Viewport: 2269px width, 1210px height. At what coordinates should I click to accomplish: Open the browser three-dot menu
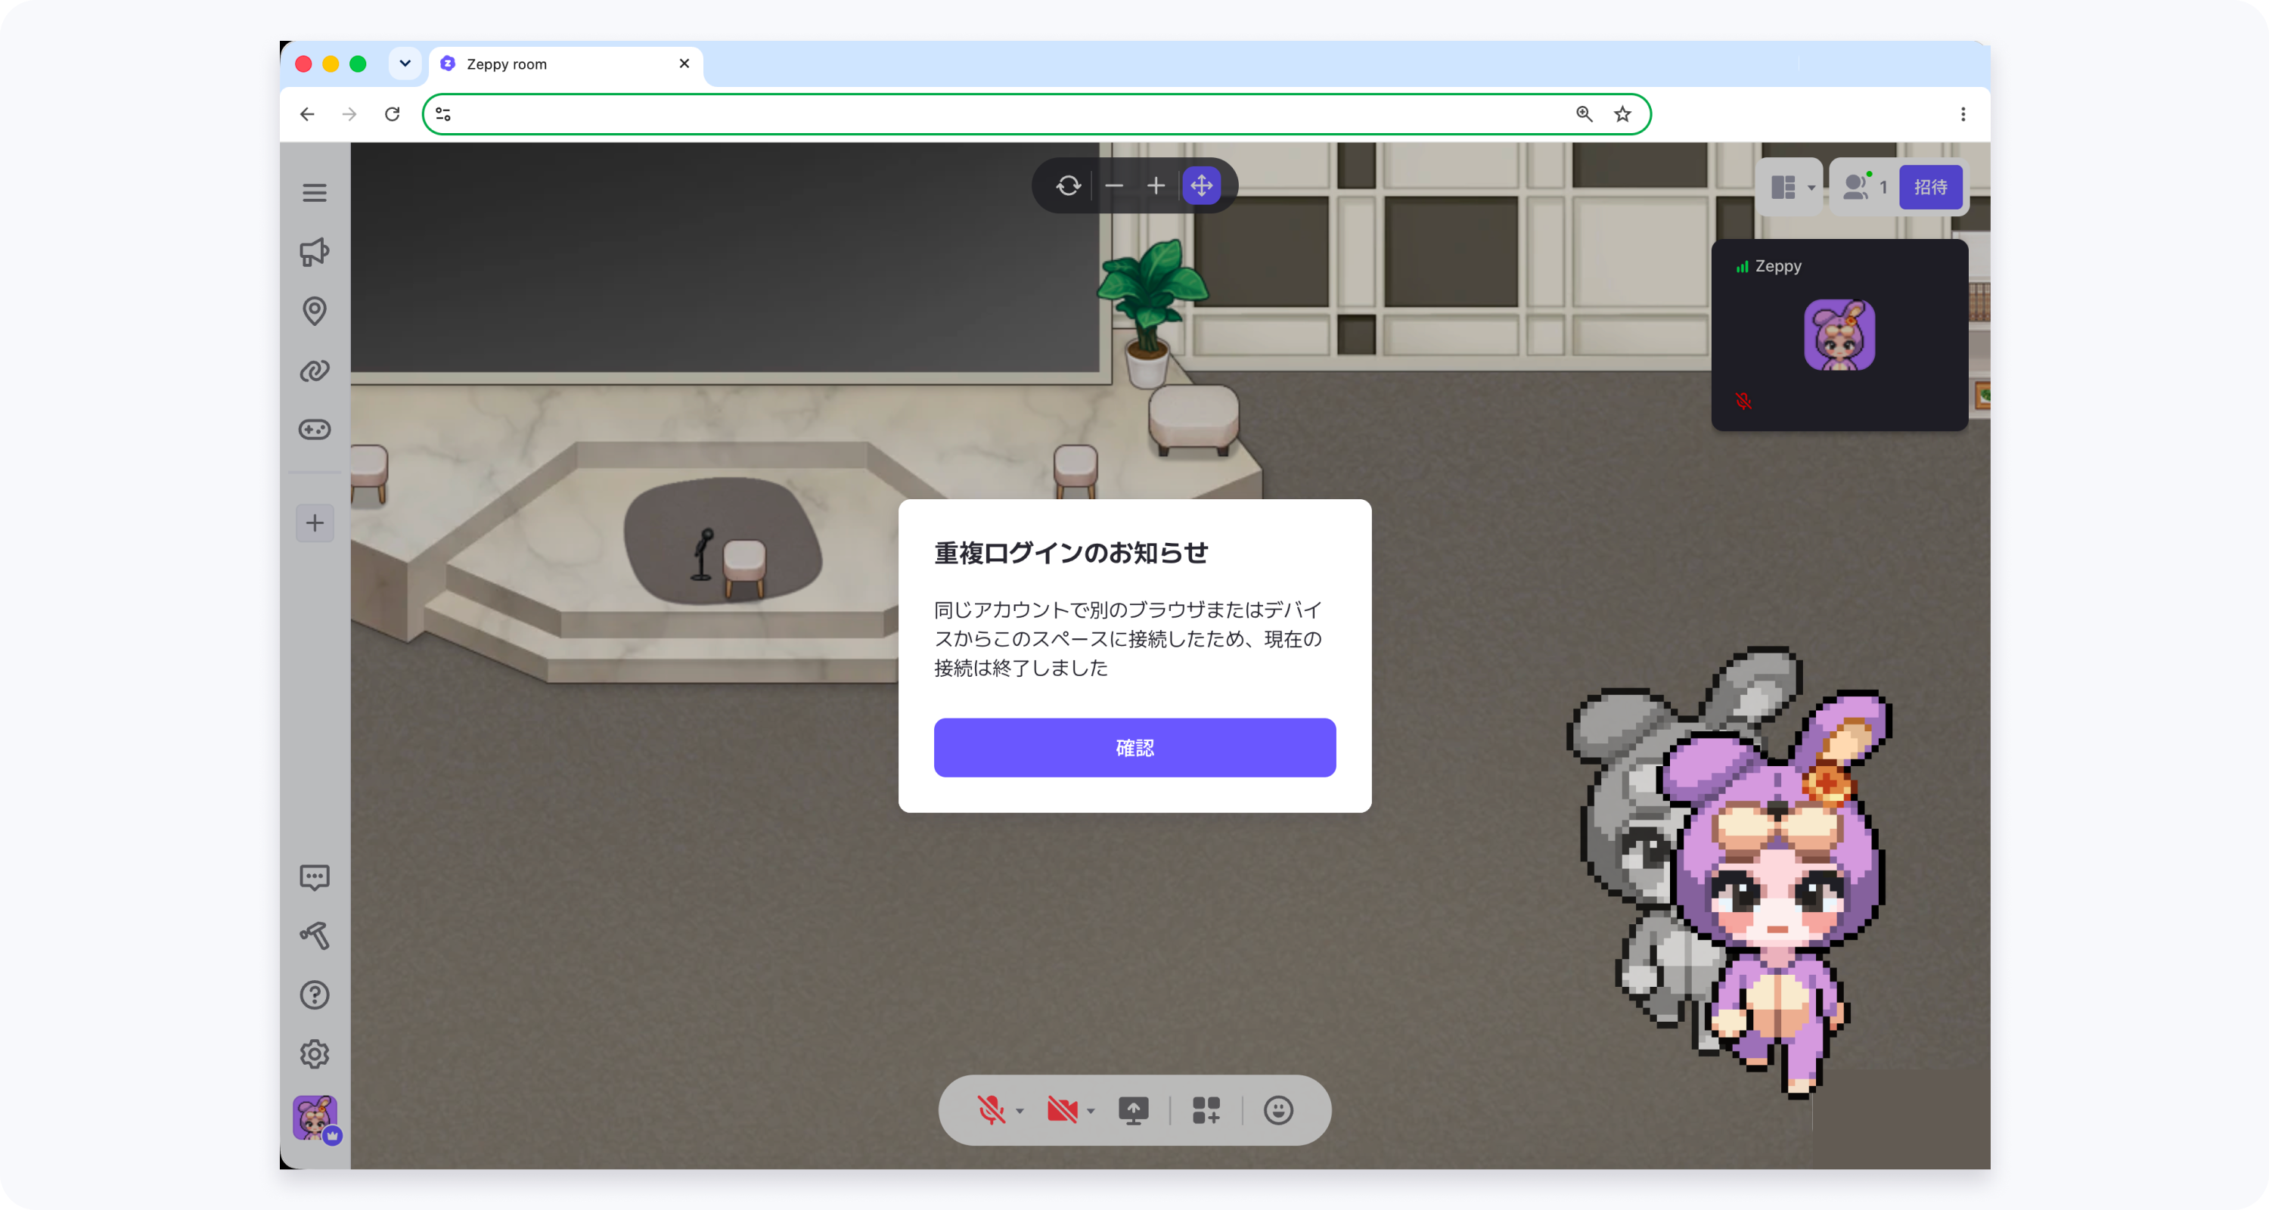pos(1963,113)
